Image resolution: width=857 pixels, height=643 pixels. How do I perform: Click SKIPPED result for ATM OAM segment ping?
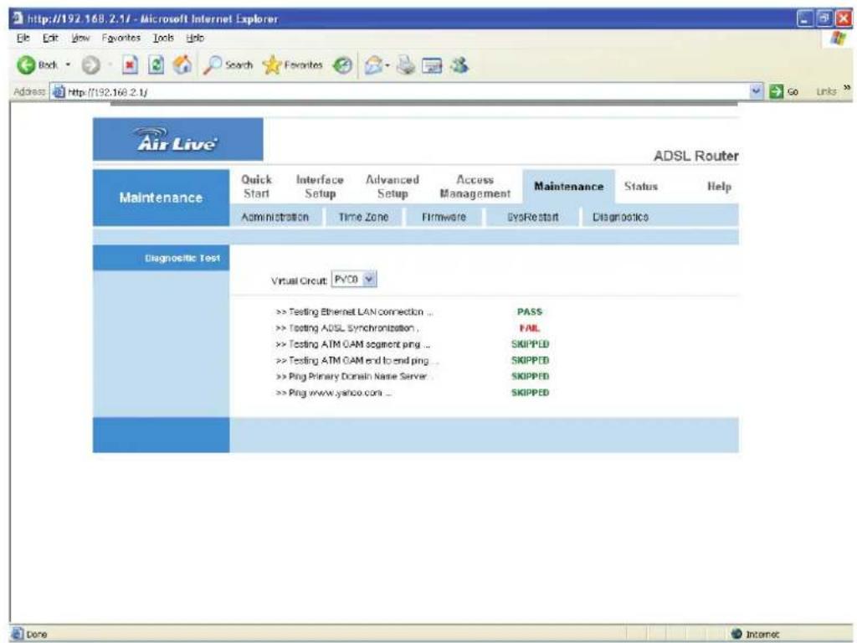[530, 344]
